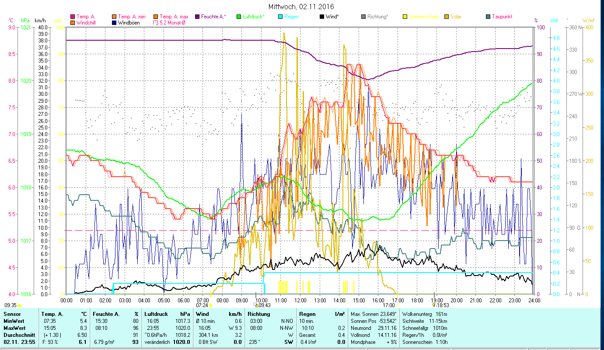Click the sunrise sun icon at 07:24

coord(211,305)
